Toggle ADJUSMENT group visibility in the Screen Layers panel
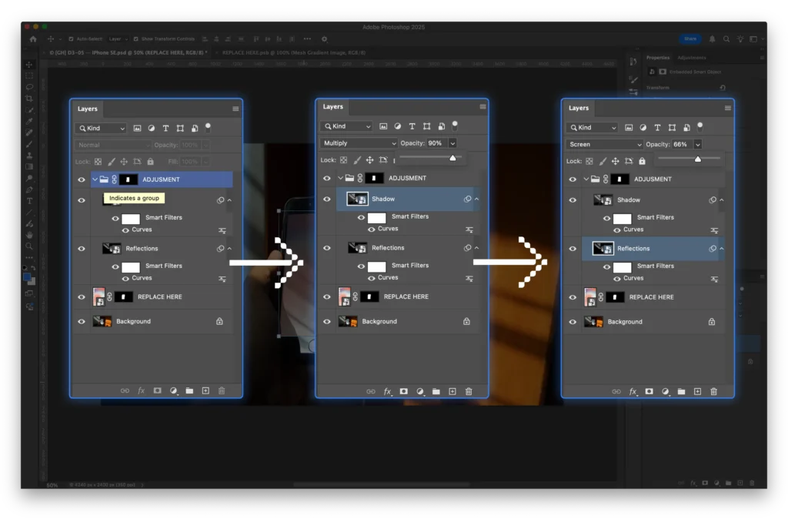 click(573, 179)
